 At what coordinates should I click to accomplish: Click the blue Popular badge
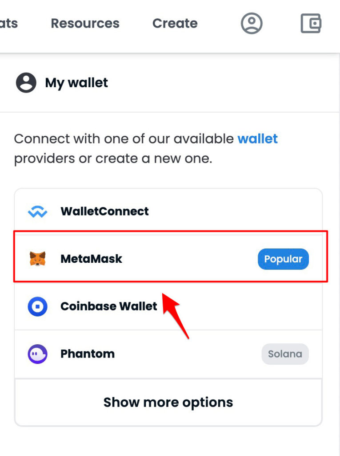point(284,259)
